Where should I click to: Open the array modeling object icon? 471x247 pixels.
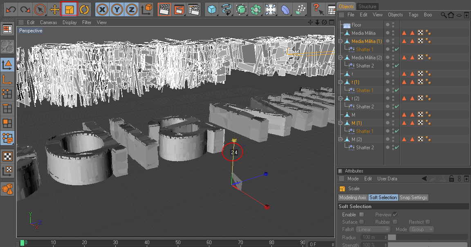click(x=256, y=10)
